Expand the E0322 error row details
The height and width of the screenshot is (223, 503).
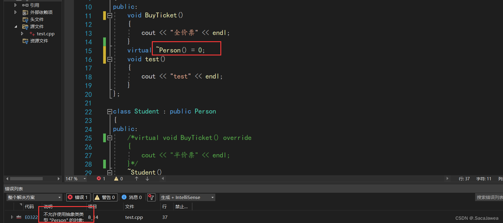(x=12, y=217)
